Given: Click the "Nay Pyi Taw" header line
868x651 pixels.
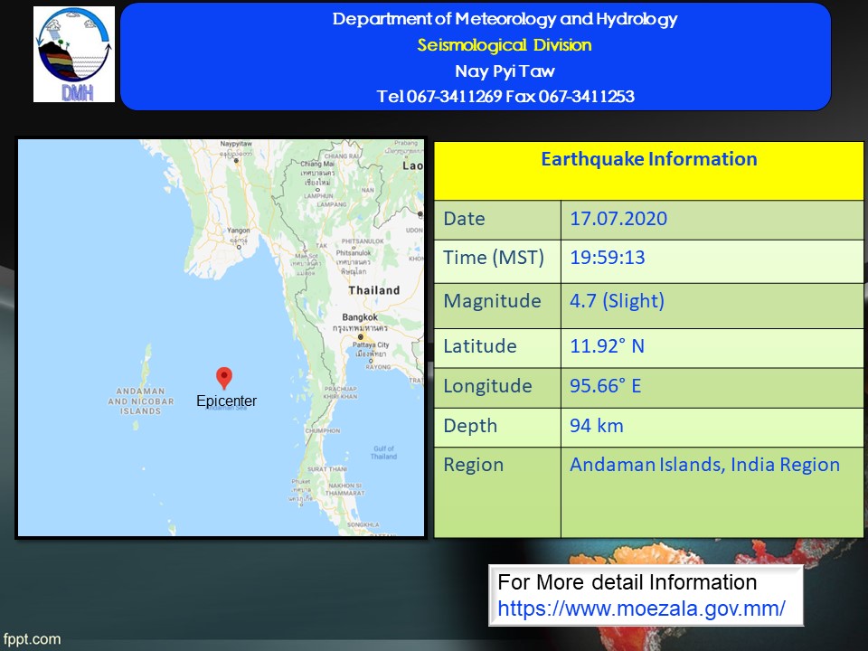Looking at the screenshot, I should [x=505, y=71].
